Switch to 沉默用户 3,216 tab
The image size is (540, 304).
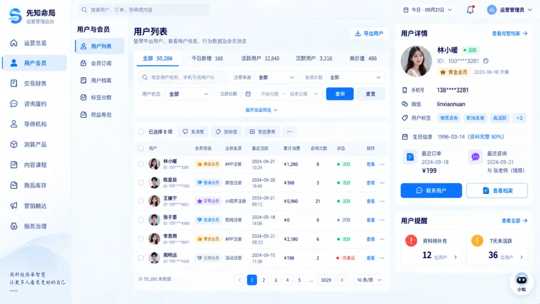(314, 58)
